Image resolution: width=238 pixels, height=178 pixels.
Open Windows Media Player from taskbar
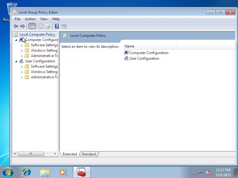coord(63,172)
